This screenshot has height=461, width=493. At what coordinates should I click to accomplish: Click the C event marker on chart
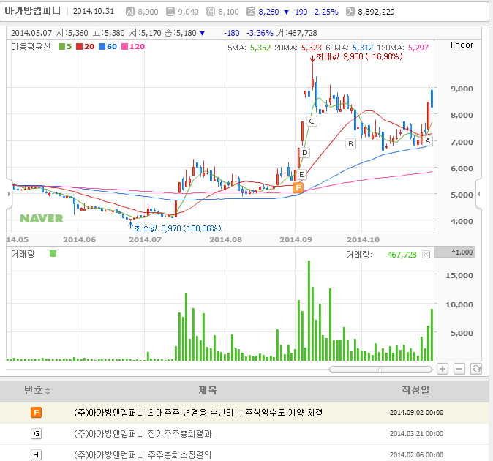[x=312, y=121]
